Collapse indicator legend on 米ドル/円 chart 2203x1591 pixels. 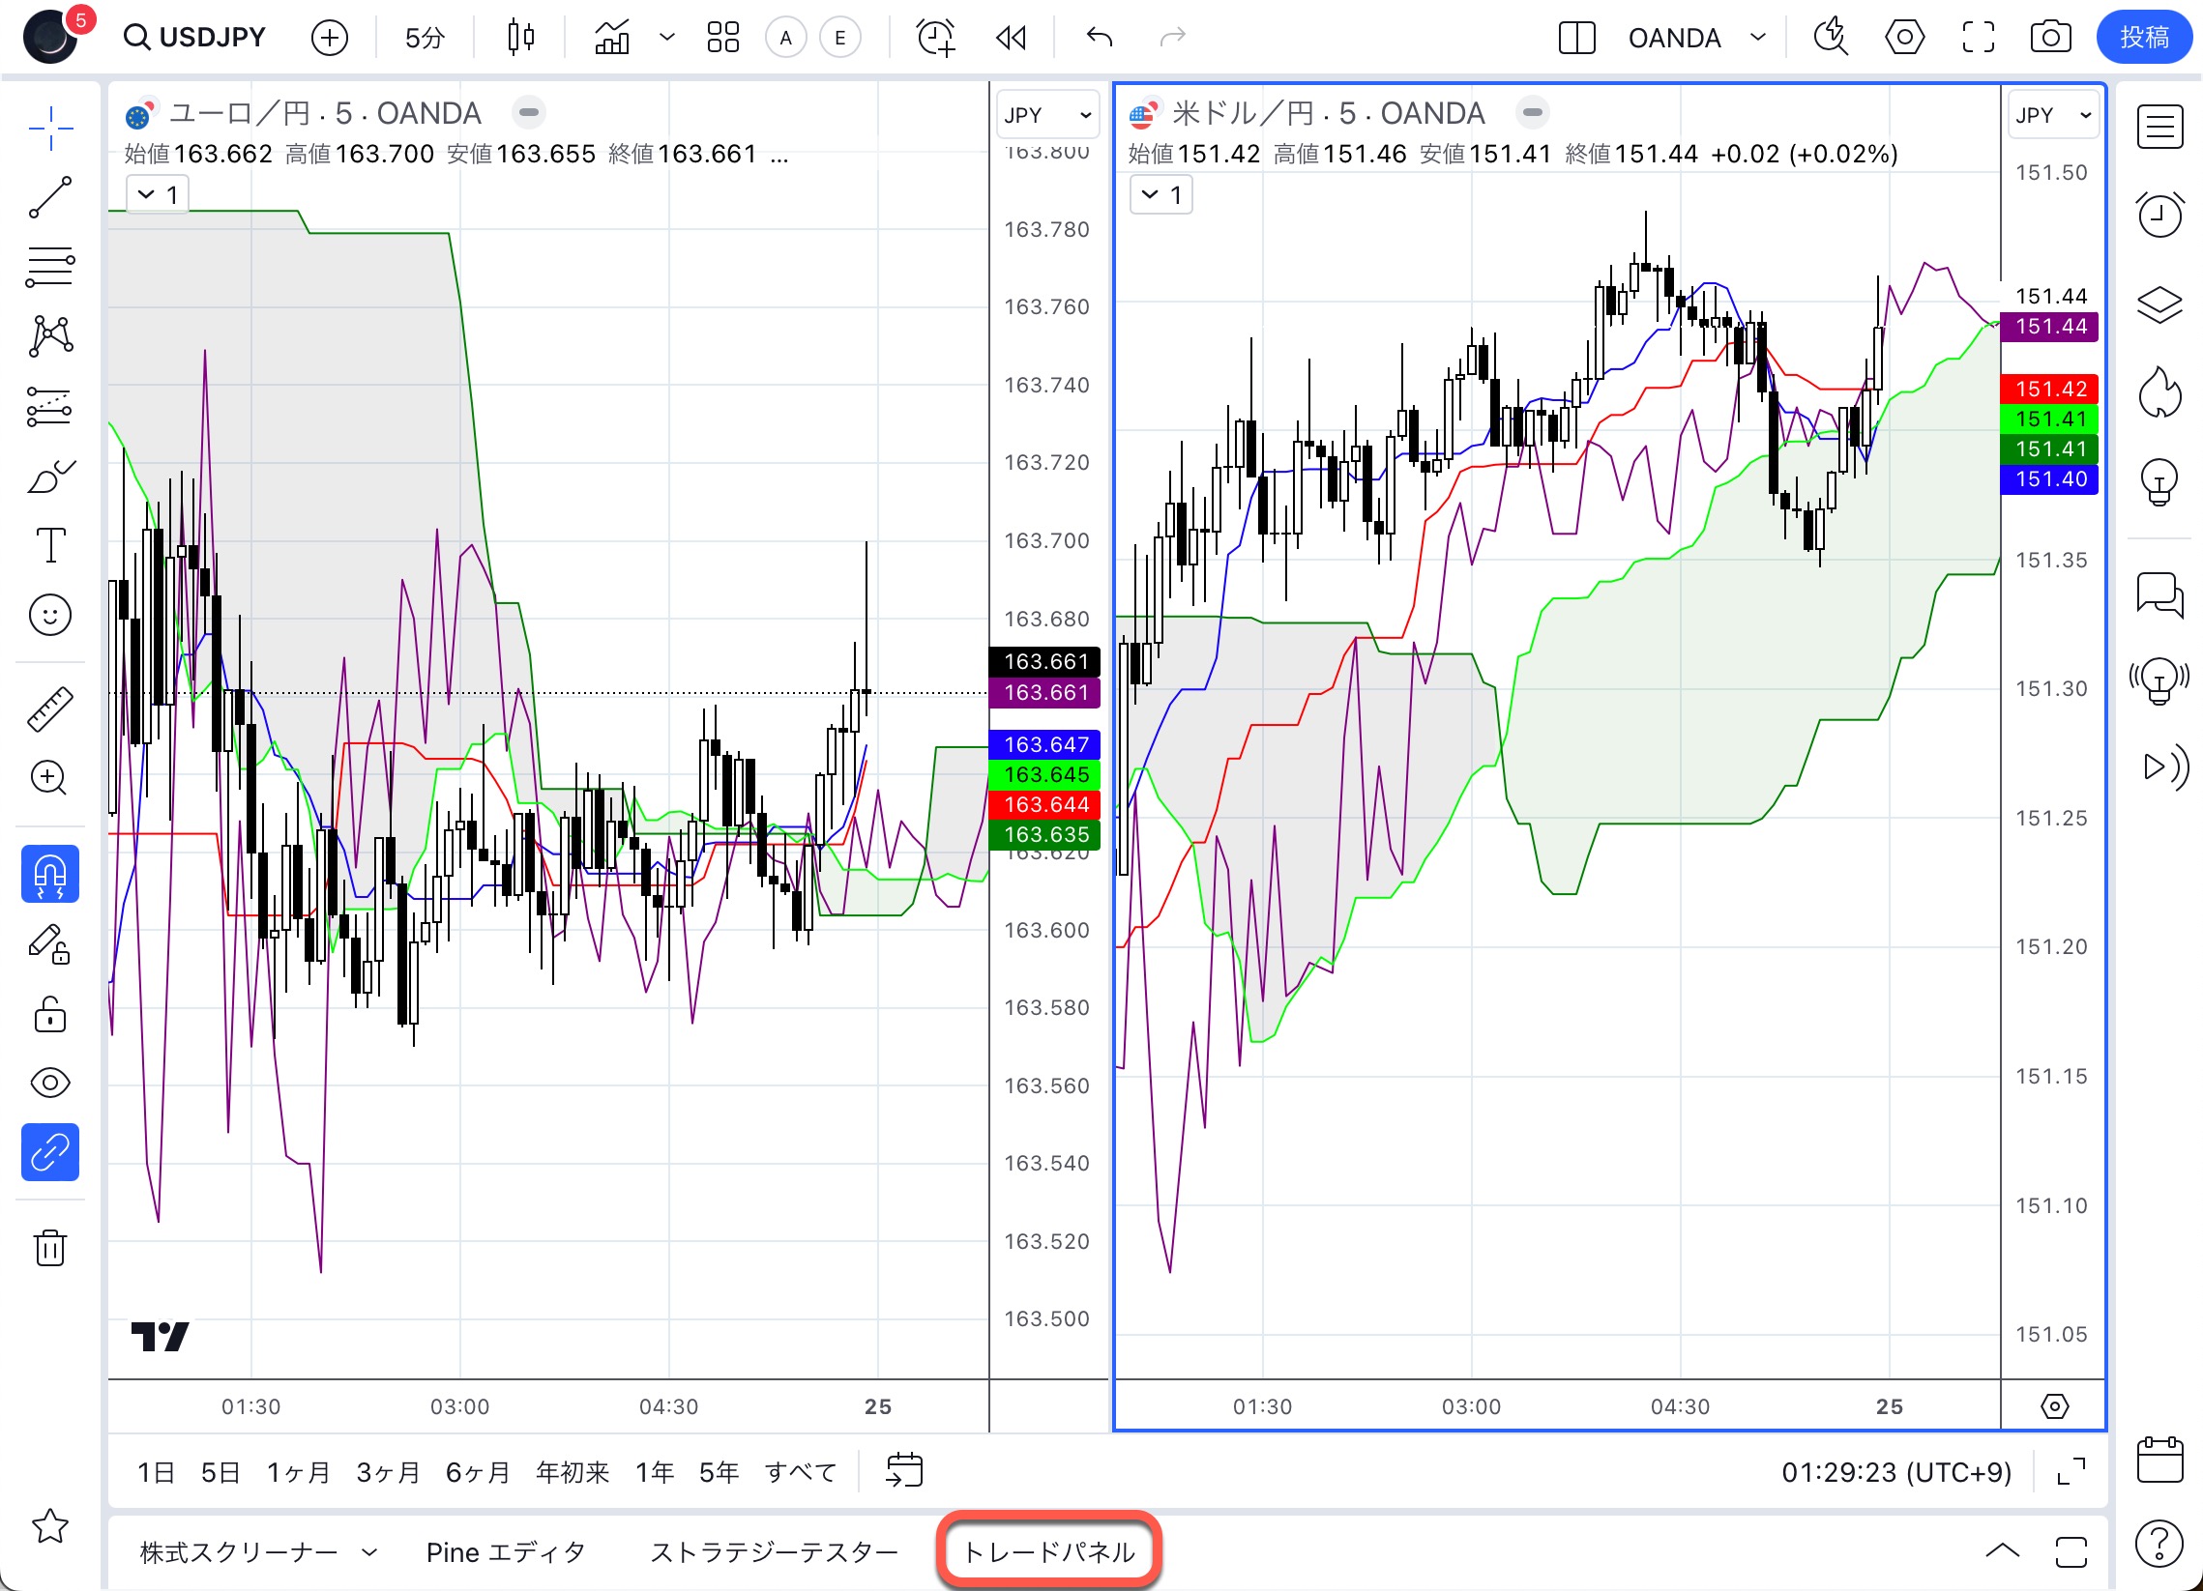click(x=1160, y=195)
